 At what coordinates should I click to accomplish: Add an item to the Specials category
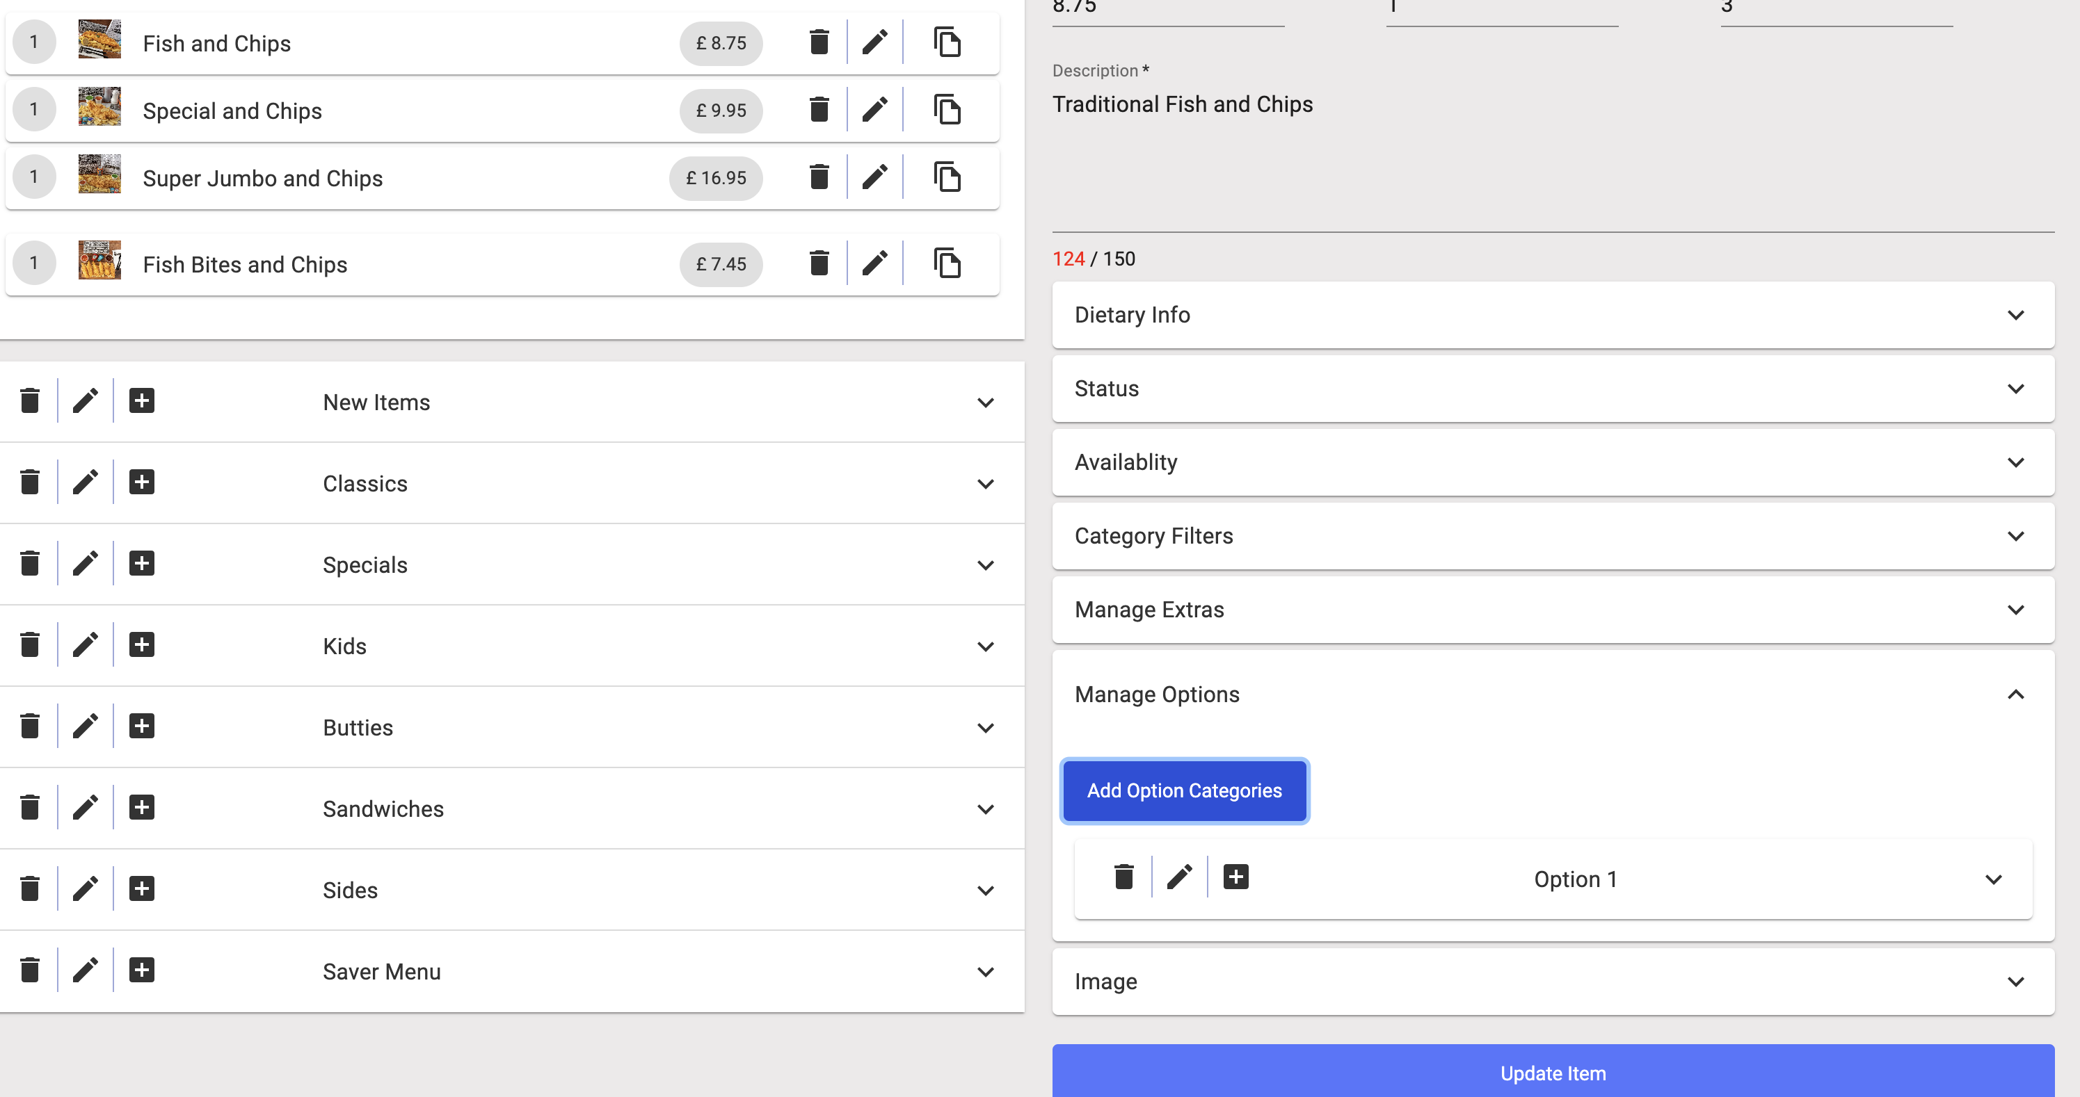pyautogui.click(x=142, y=563)
